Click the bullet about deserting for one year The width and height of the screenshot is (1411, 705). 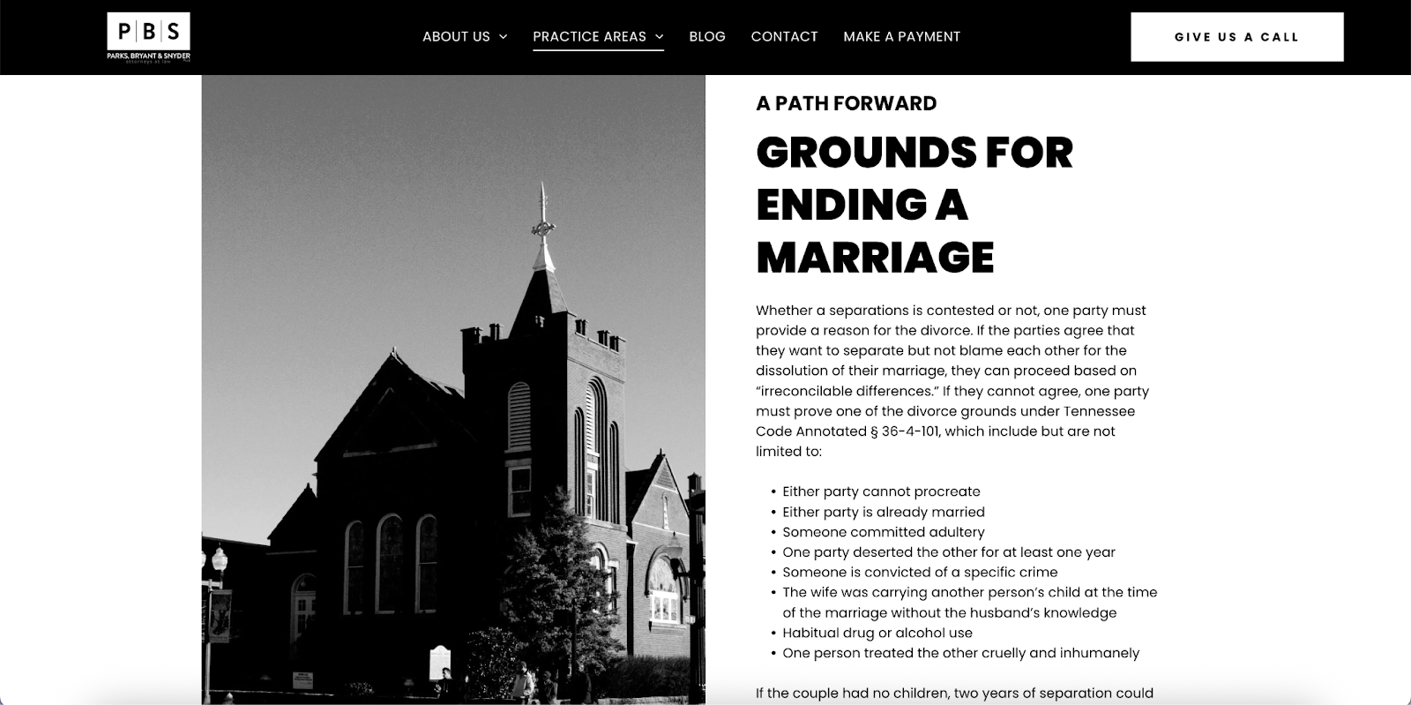948,552
